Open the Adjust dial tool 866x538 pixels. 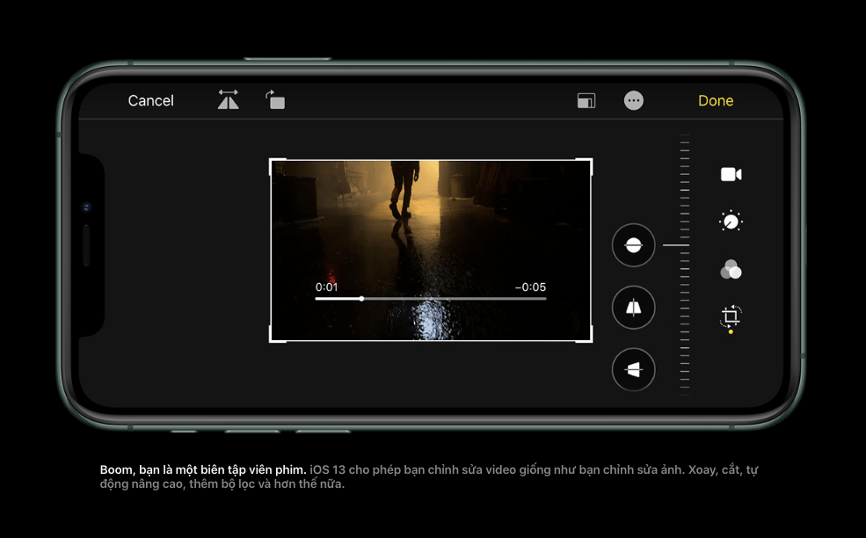coord(731,222)
